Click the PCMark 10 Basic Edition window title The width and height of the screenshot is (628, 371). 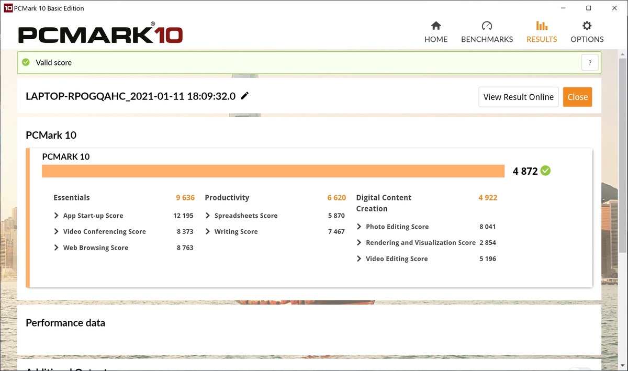click(49, 8)
